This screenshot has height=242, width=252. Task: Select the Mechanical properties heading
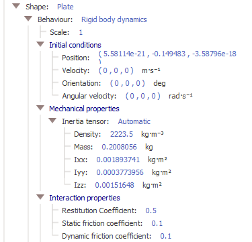coord(84,109)
